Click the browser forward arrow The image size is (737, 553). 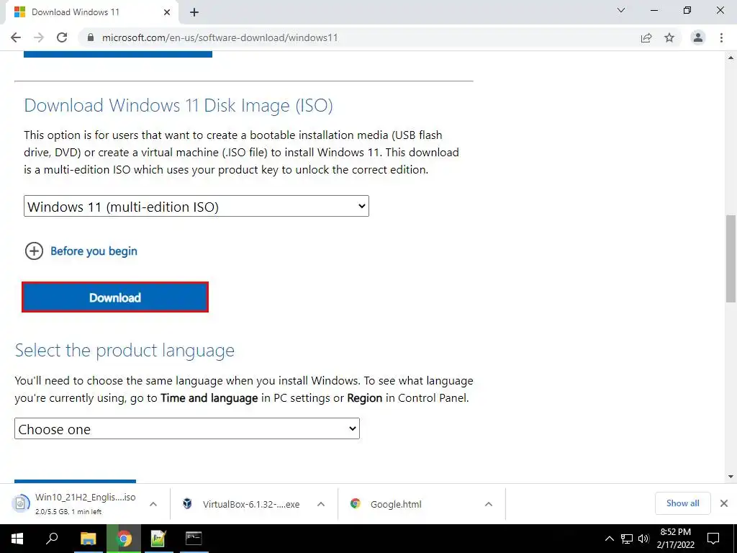[39, 37]
